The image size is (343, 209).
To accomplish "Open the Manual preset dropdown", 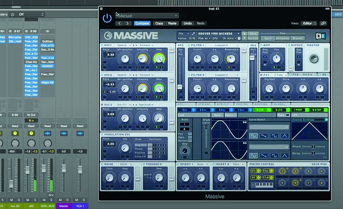I will click(x=147, y=16).
